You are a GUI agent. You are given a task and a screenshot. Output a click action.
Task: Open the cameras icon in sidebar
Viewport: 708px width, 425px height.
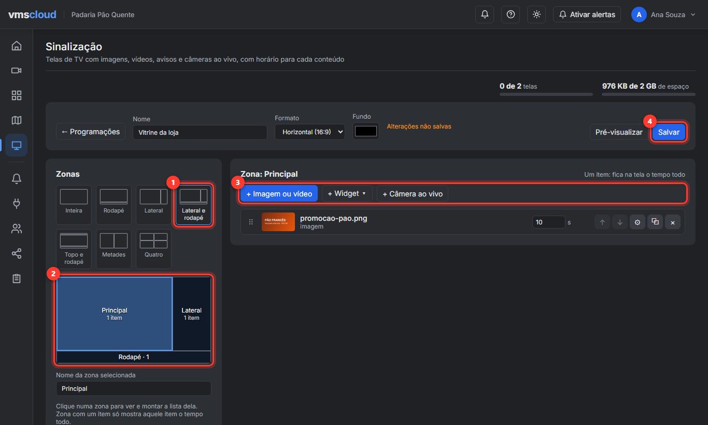pyautogui.click(x=17, y=70)
